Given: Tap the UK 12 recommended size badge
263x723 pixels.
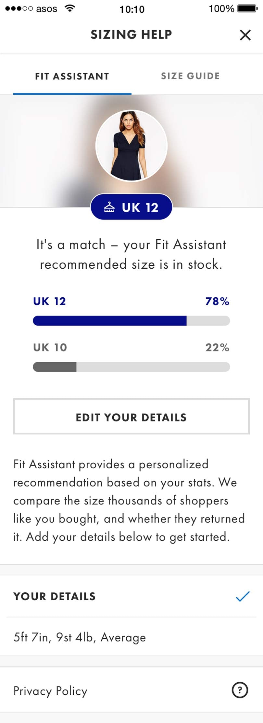Looking at the screenshot, I should coord(131,207).
